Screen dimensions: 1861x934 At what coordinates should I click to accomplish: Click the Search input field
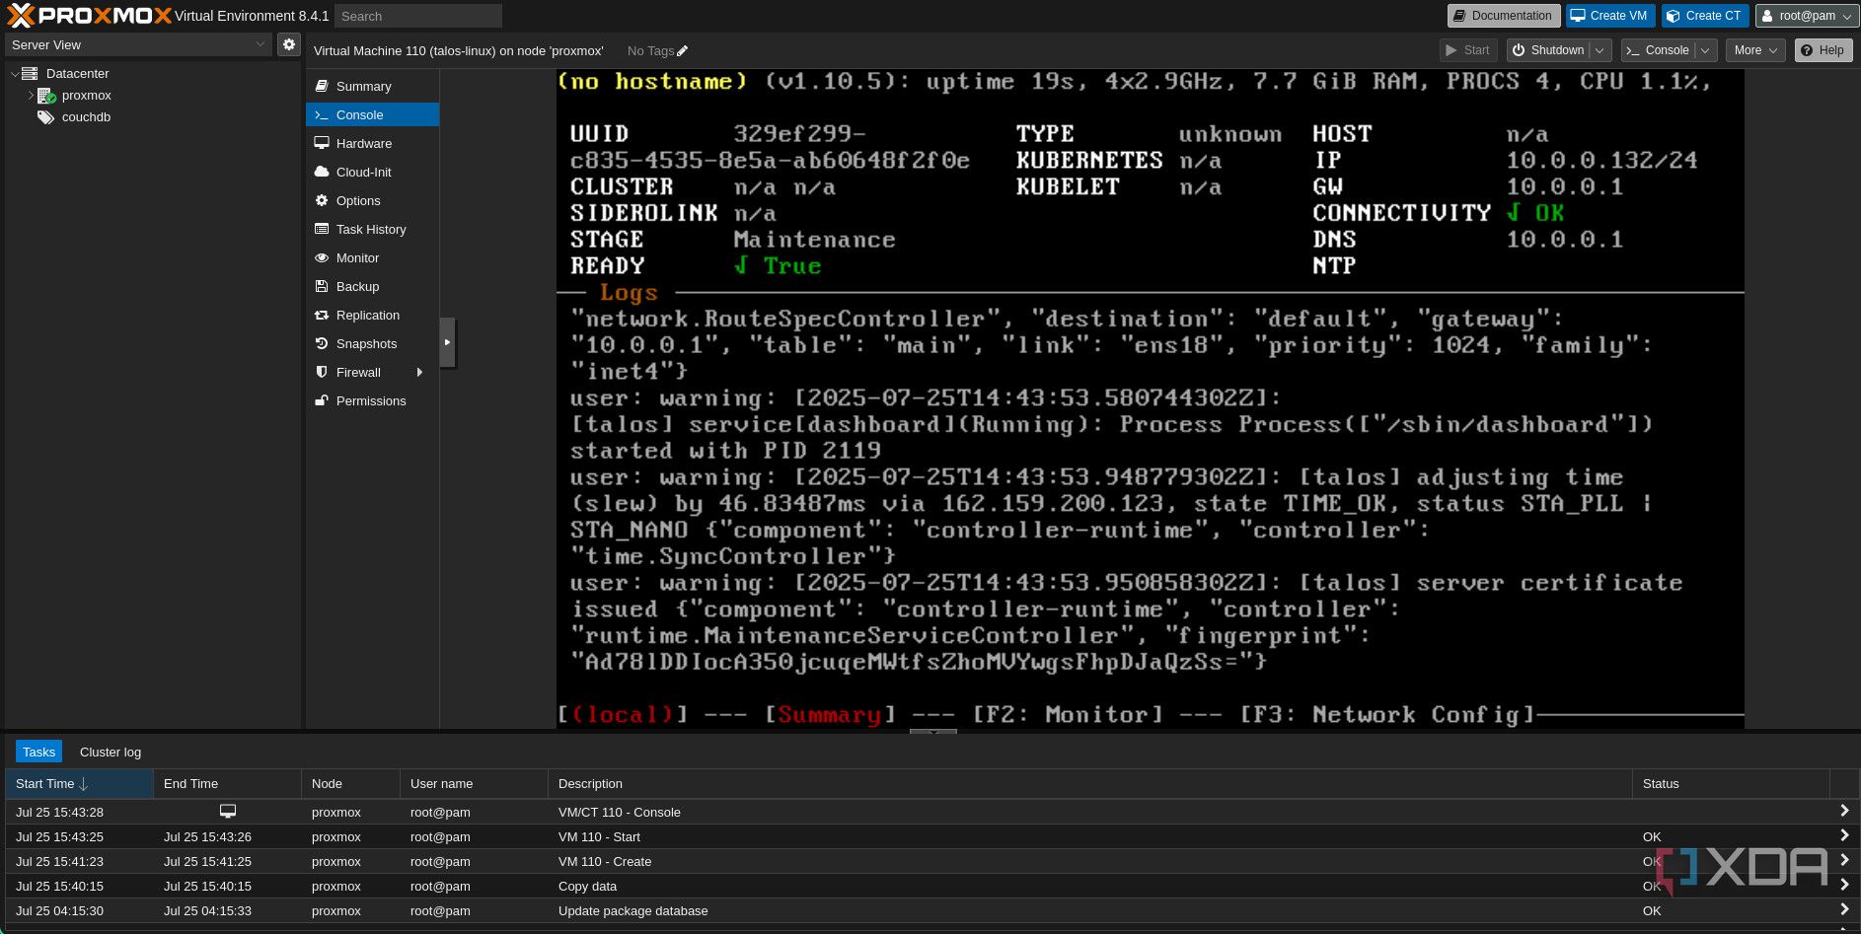pos(418,16)
